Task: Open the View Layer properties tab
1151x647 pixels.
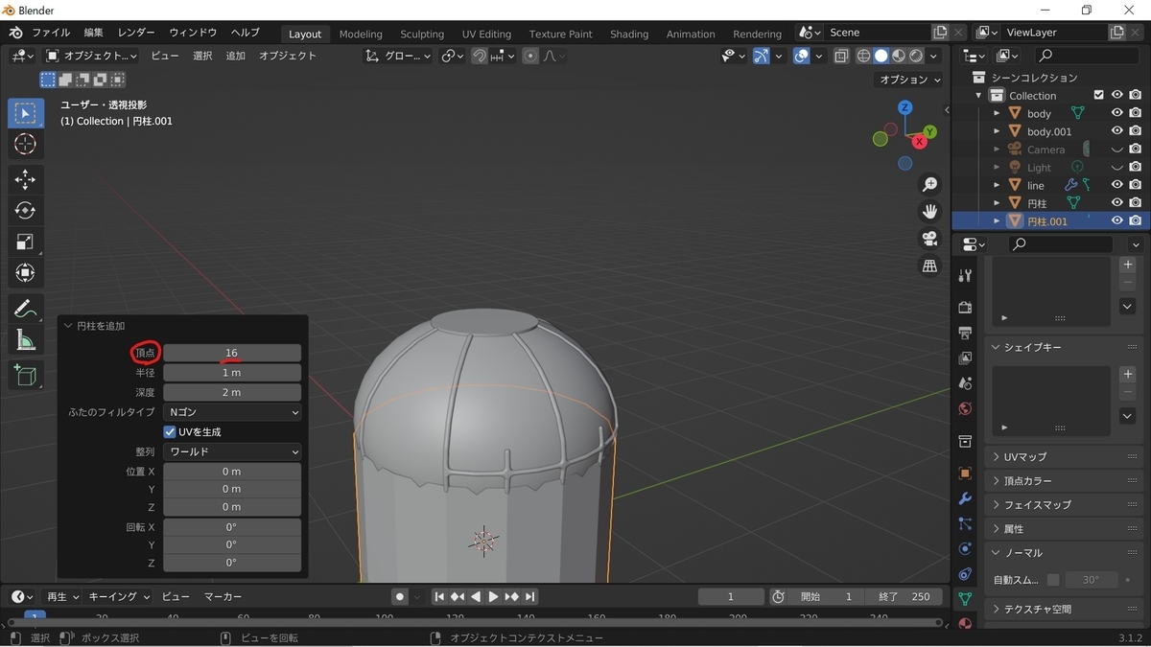Action: tap(965, 358)
